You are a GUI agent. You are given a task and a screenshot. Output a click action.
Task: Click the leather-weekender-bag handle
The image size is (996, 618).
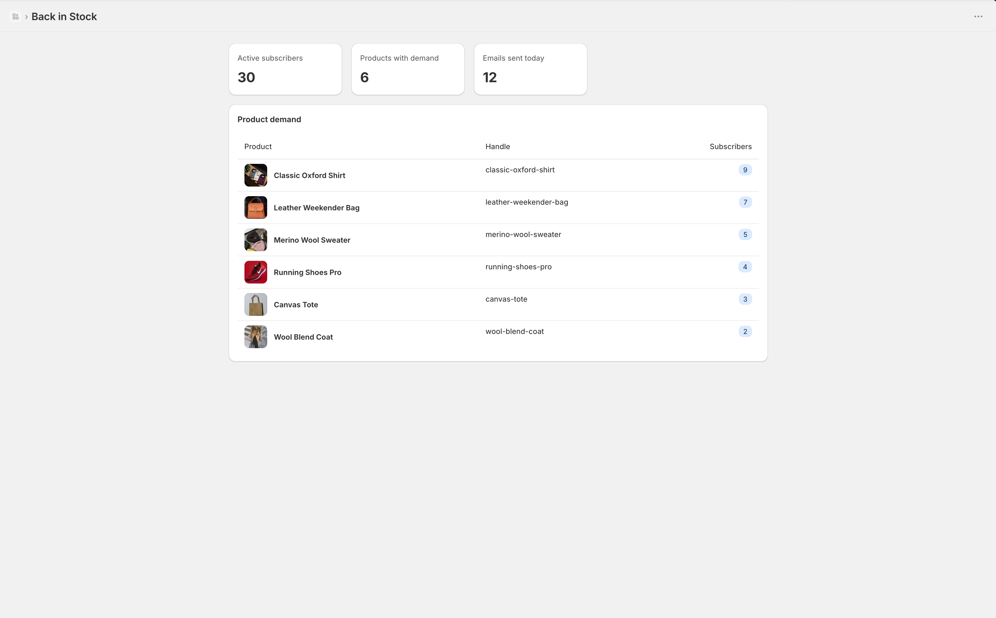[527, 202]
